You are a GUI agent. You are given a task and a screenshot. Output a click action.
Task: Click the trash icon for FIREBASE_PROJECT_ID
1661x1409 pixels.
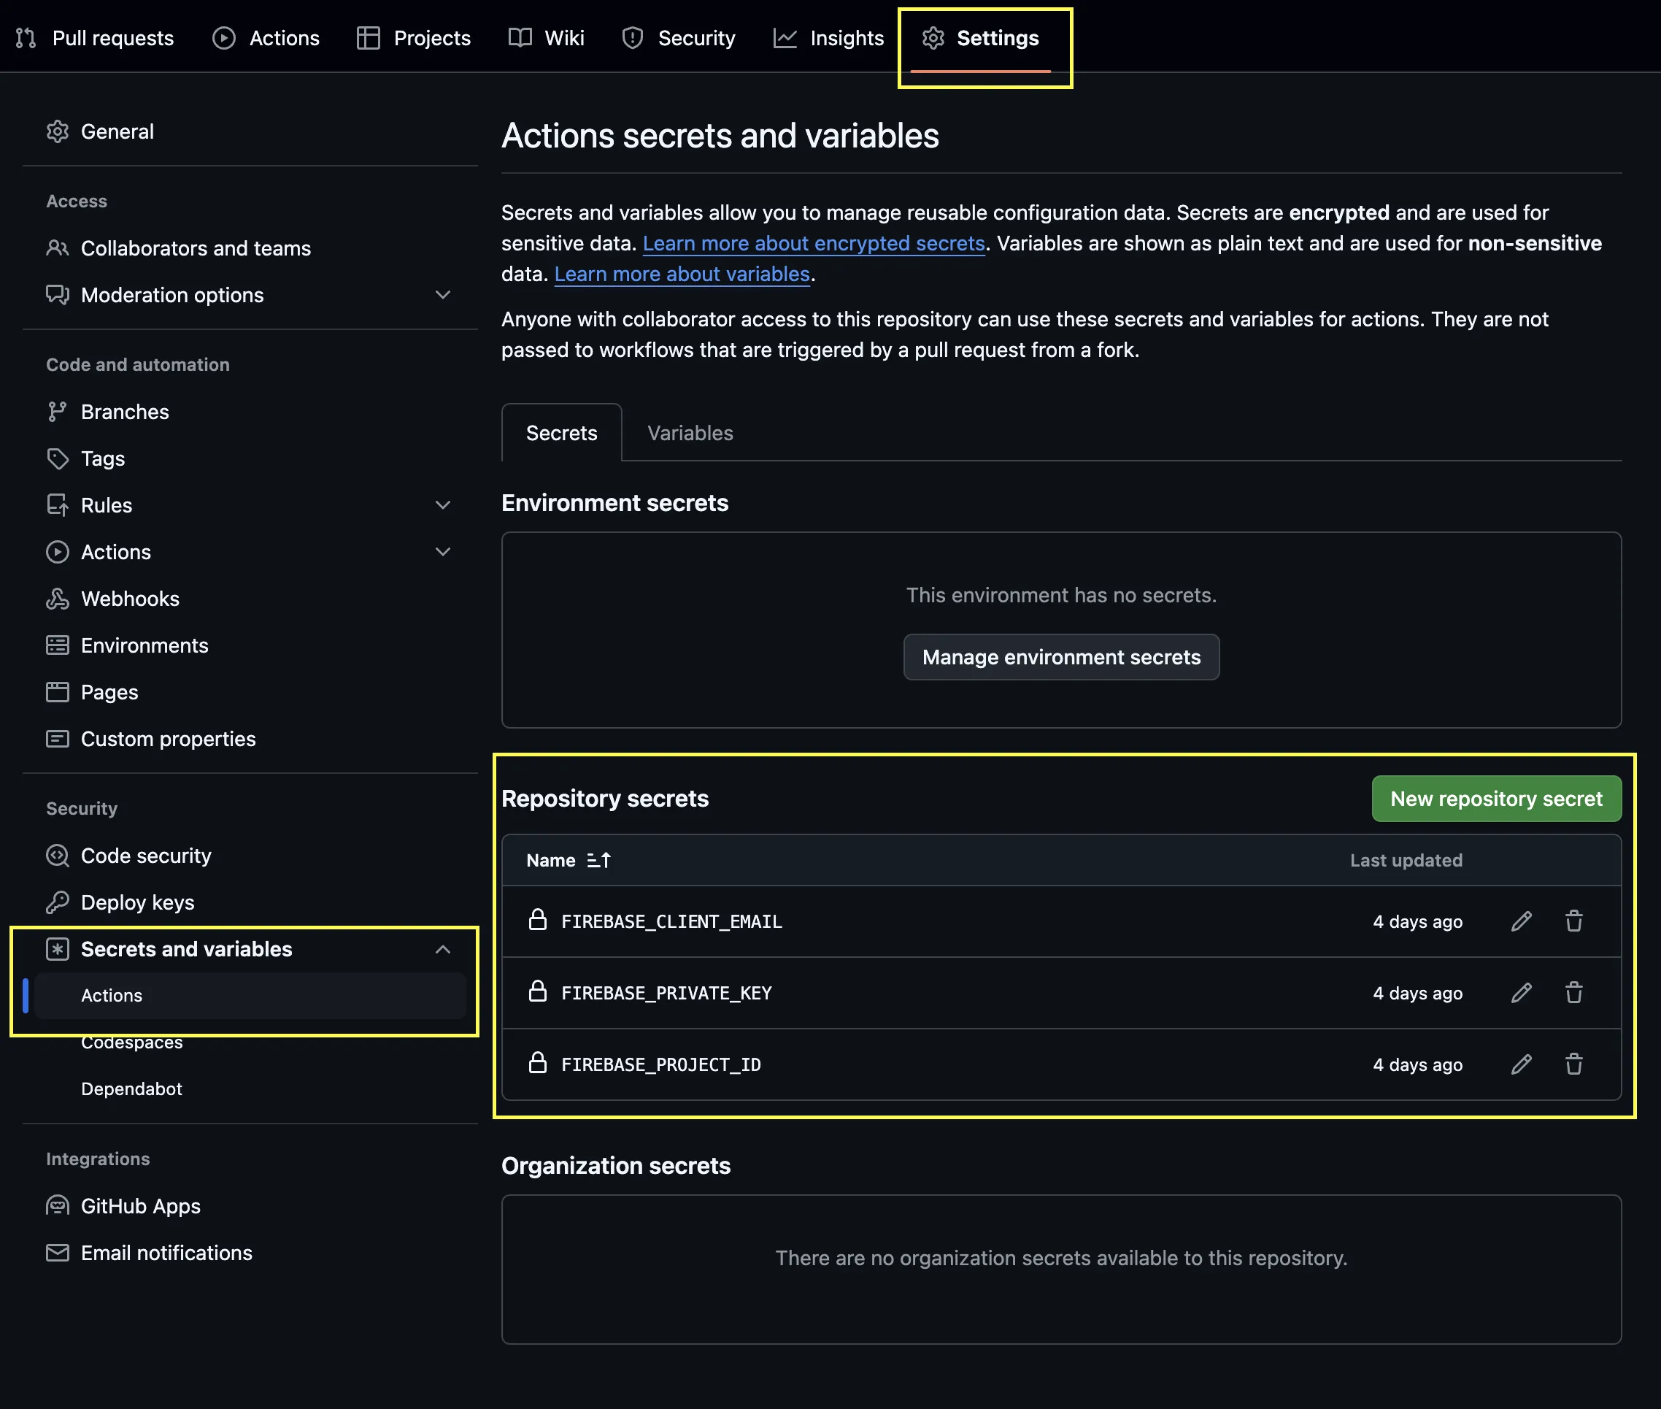coord(1573,1064)
